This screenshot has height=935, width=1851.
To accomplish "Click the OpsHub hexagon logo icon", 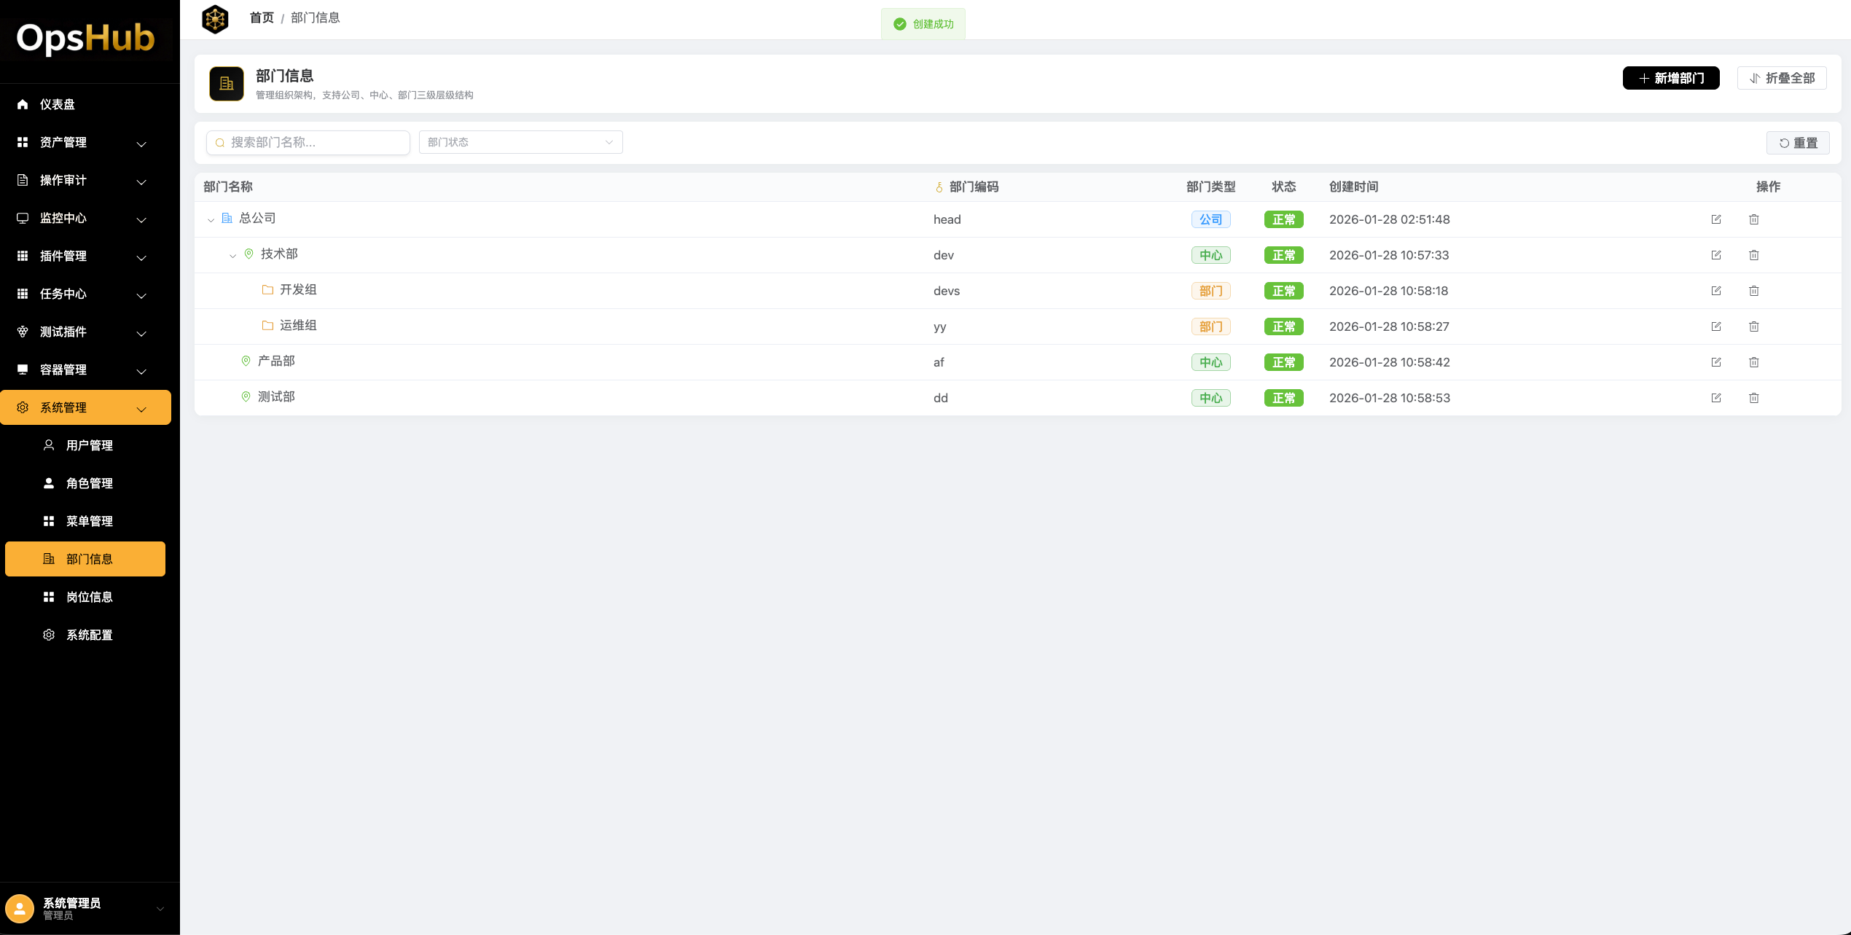I will (x=215, y=19).
